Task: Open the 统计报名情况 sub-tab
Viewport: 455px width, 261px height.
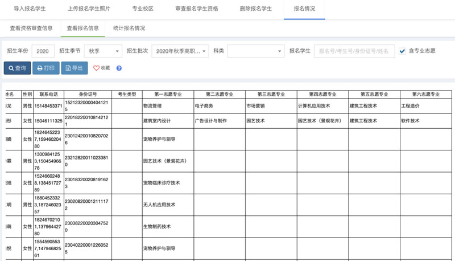Action: pos(129,28)
